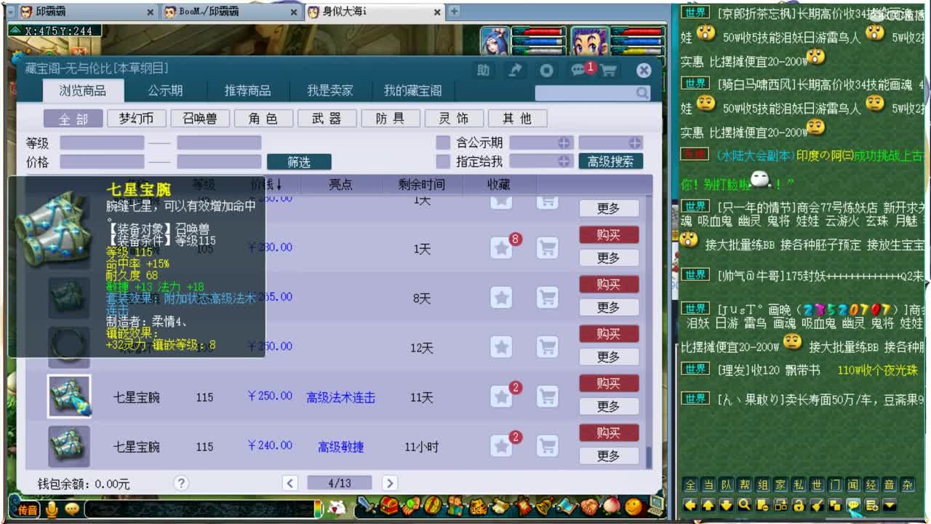Click 更多 for the 高级敏捷 item
Image resolution: width=931 pixels, height=524 pixels.
(609, 456)
